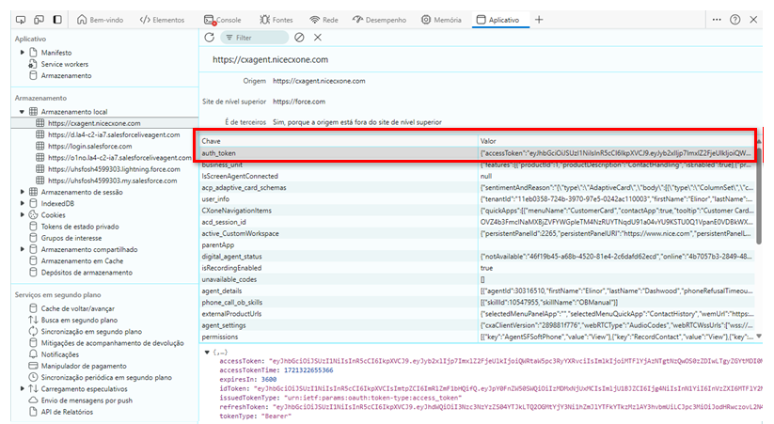Expand the Manifesto tree item
Image resolution: width=774 pixels, height=424 pixels.
coord(23,53)
